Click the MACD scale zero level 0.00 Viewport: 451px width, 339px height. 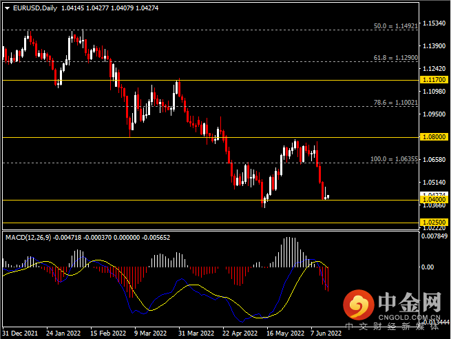[x=428, y=267]
